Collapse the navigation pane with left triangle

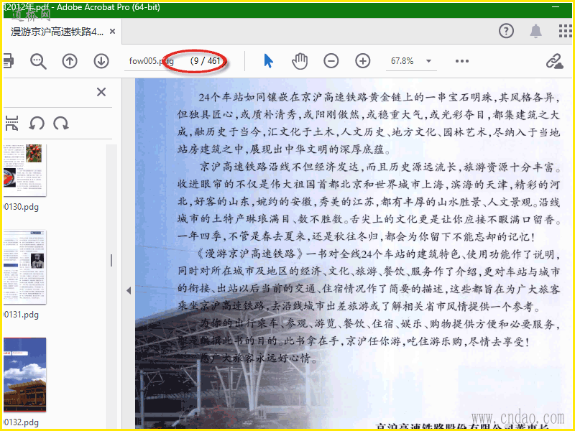pos(129,291)
